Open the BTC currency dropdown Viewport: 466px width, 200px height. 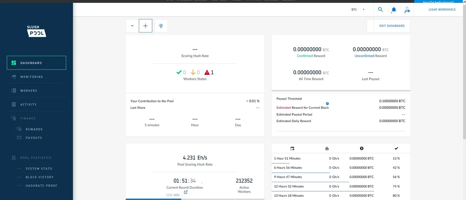click(x=358, y=10)
